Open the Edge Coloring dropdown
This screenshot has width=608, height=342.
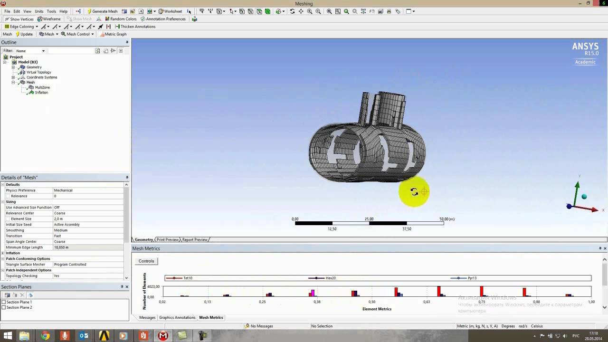point(21,27)
